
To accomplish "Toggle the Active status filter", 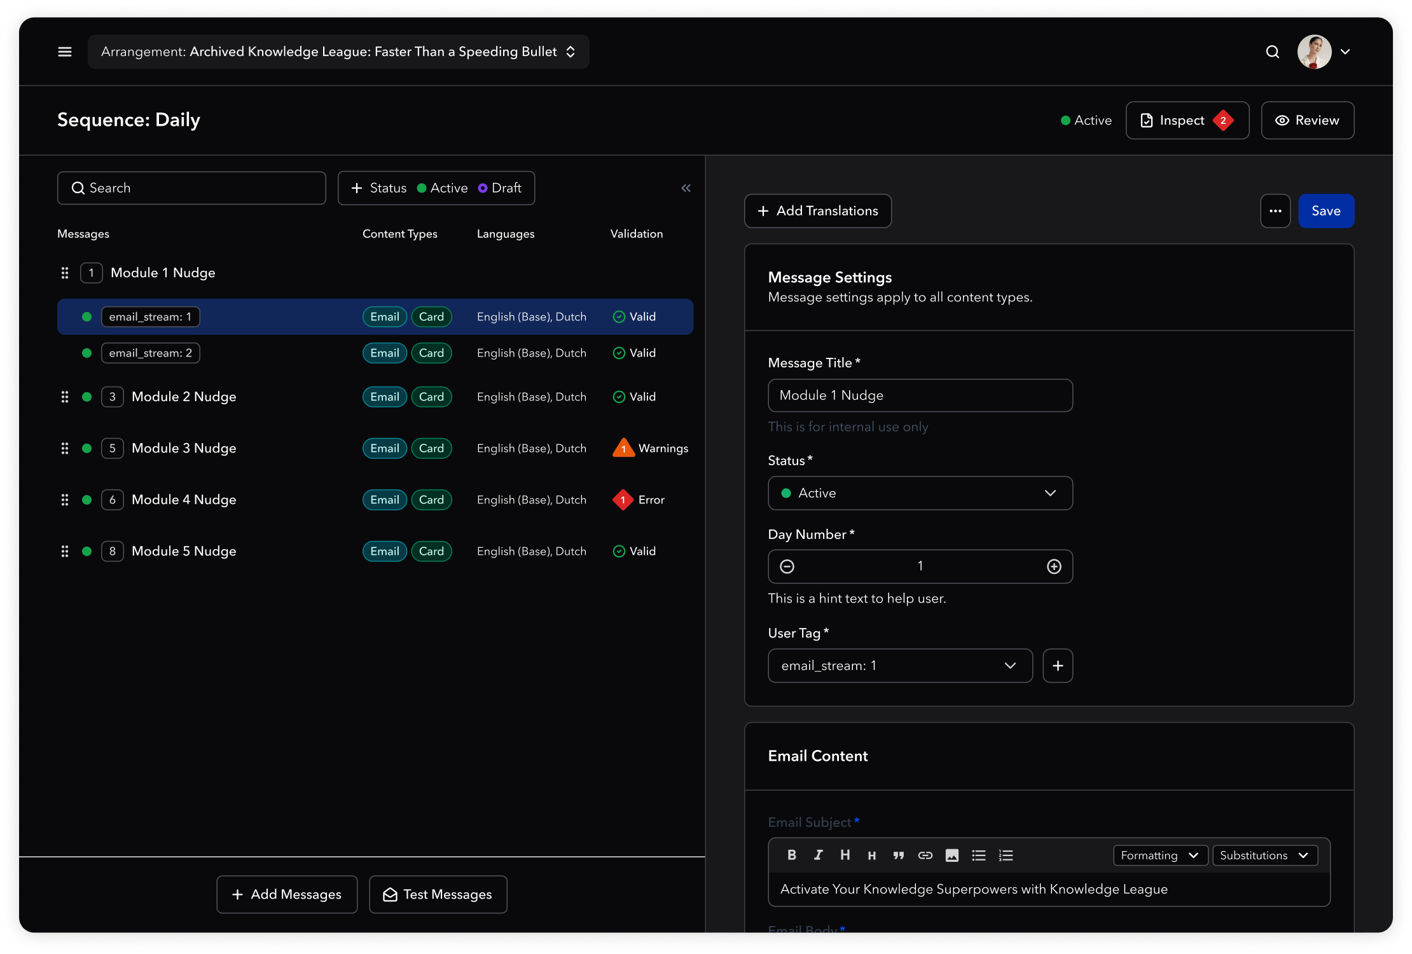I will coord(442,188).
